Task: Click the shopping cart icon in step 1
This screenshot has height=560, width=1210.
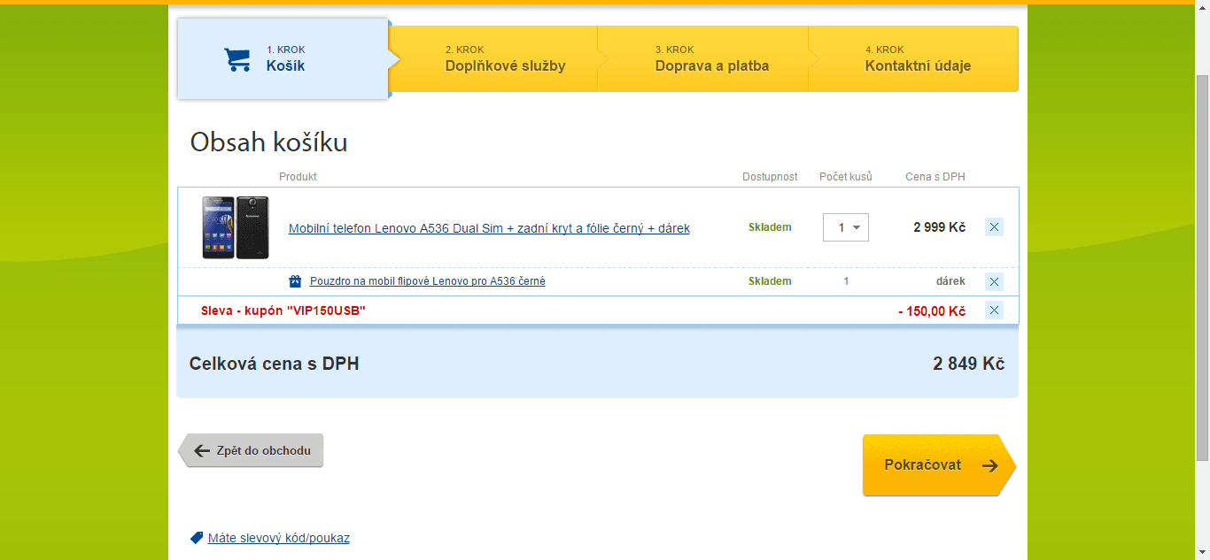Action: tap(237, 59)
